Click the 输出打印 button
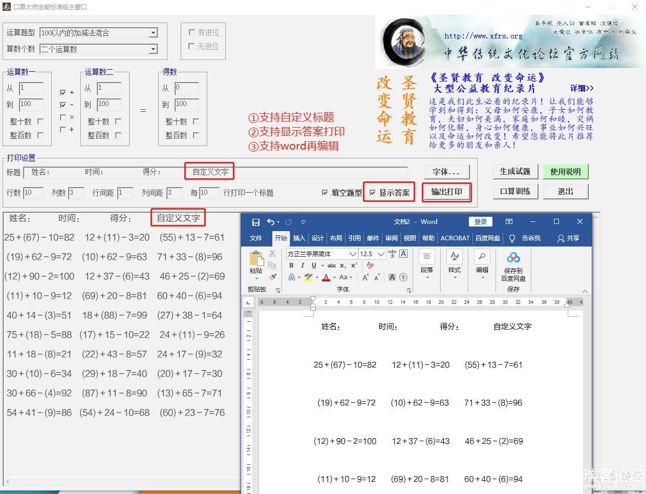The height and width of the screenshot is (494, 646). pos(446,192)
